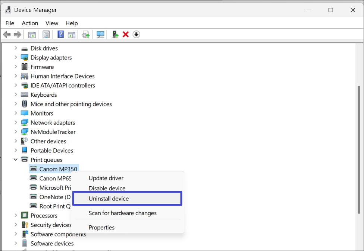This screenshot has width=364, height=251.
Task: Expand the Network adapters node
Action: pyautogui.click(x=16, y=122)
